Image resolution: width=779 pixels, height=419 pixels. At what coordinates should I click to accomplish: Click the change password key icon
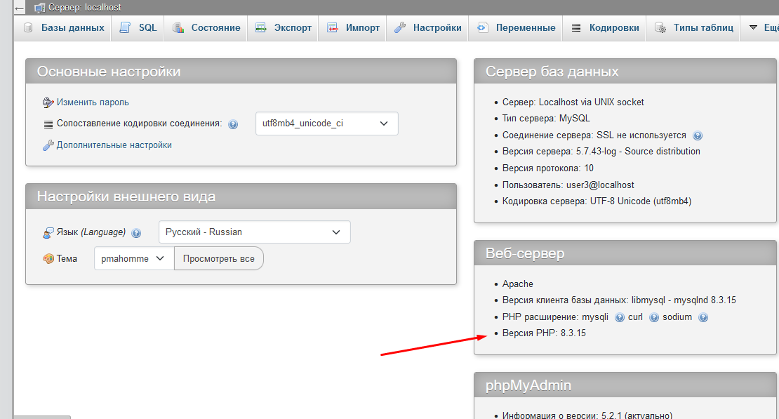[48, 102]
